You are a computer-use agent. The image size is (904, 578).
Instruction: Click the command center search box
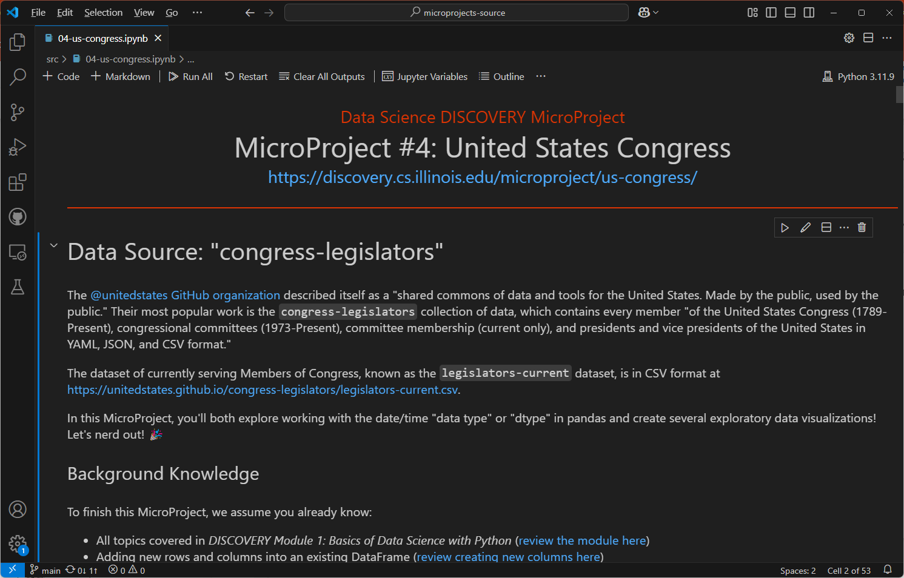click(457, 13)
